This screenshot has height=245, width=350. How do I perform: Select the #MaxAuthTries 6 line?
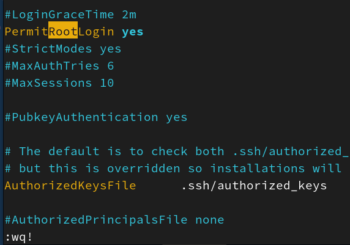click(59, 66)
